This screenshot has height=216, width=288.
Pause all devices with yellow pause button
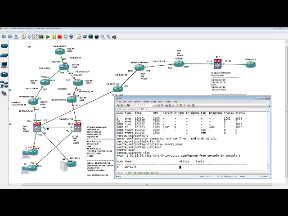coord(54,37)
